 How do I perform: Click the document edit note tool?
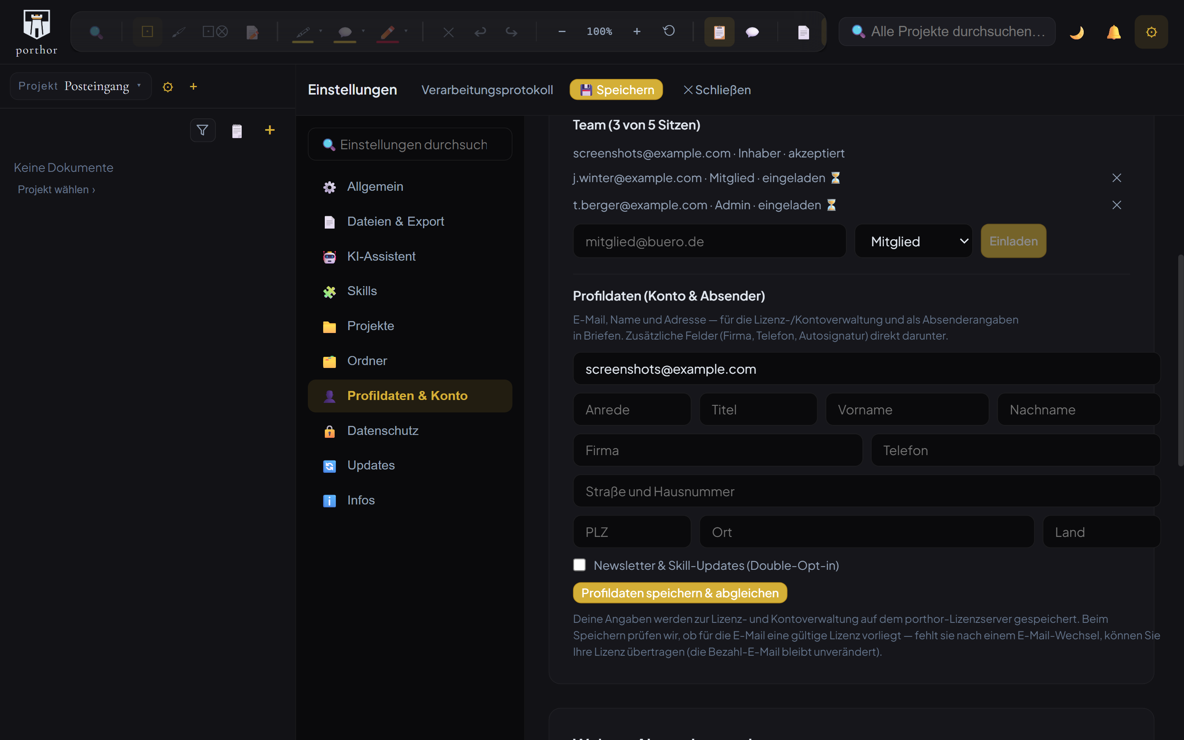point(252,32)
